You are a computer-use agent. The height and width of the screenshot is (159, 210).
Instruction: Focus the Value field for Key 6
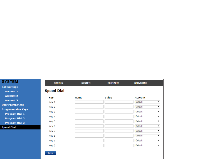coord(119,126)
